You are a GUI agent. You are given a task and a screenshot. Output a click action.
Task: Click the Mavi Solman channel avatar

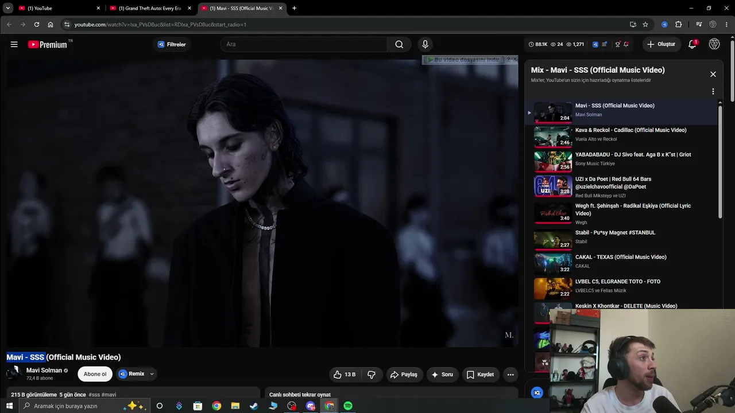[14, 374]
